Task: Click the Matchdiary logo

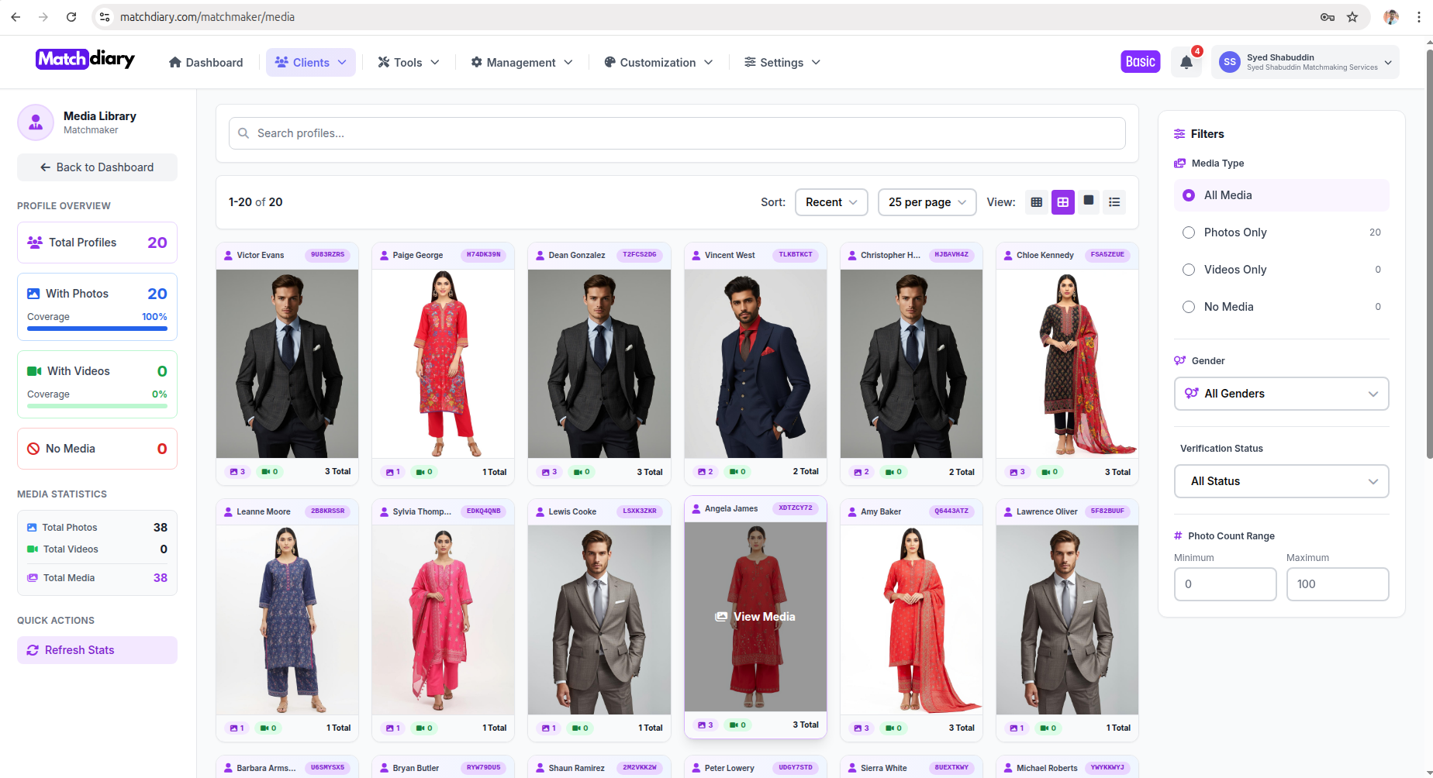Action: pos(85,60)
